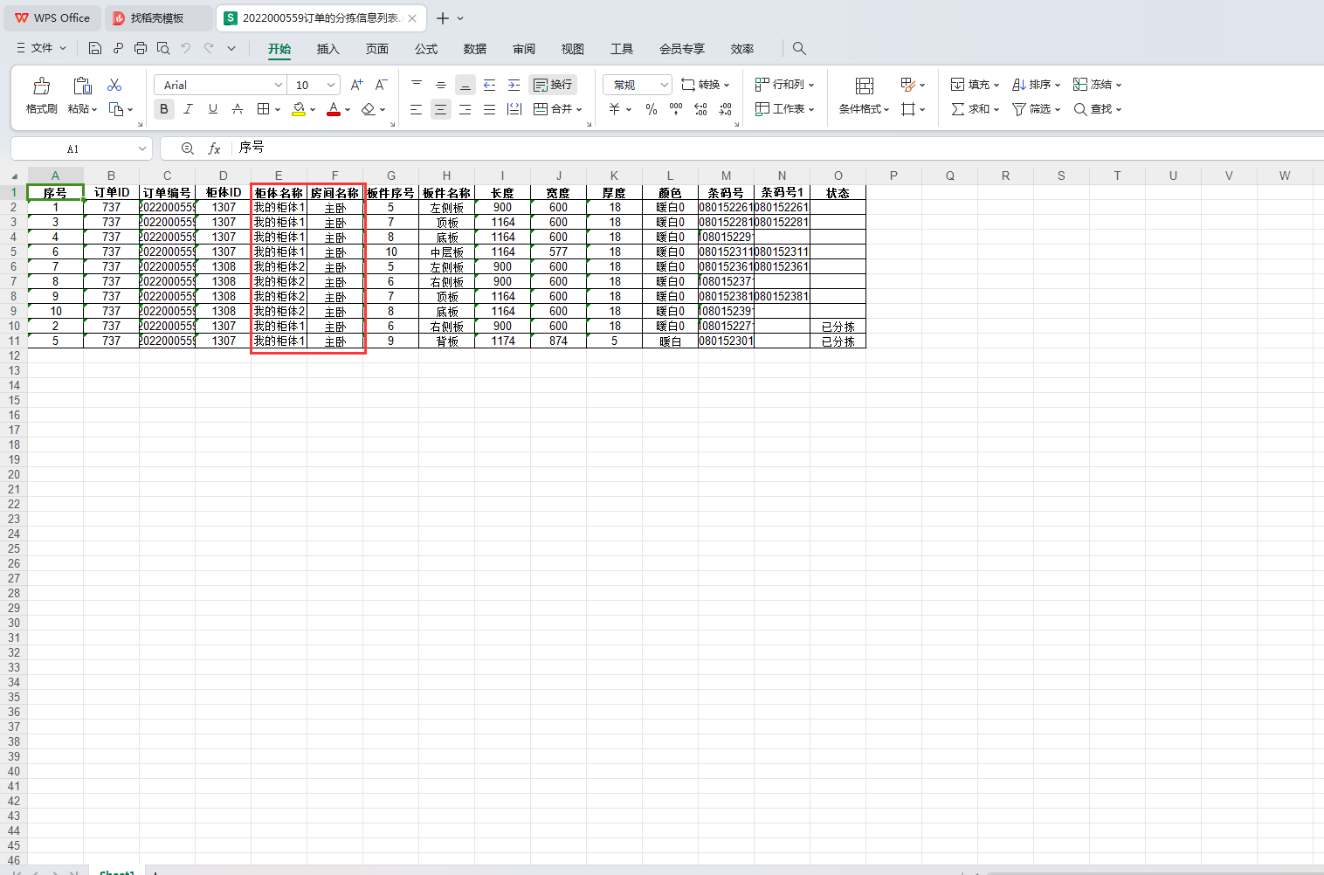
Task: Click the increase decimal places icon
Action: tap(700, 109)
